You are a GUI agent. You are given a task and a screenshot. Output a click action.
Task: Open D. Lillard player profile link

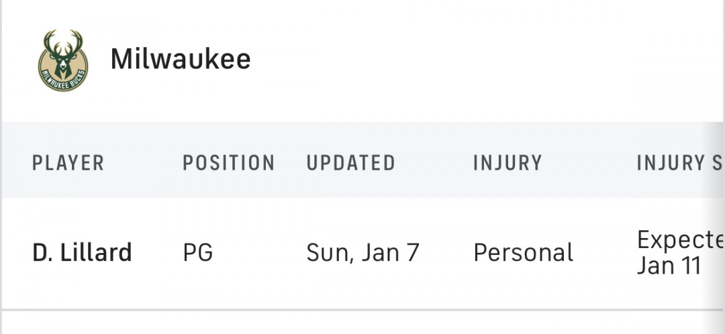click(x=83, y=253)
